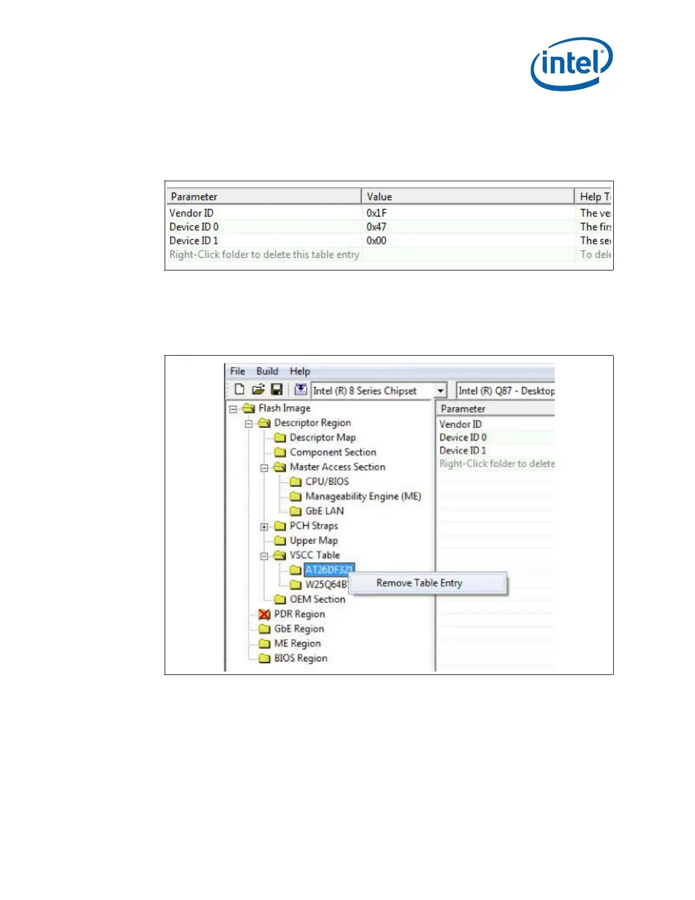Open the Help menu
The width and height of the screenshot is (695, 900).
pos(300,371)
